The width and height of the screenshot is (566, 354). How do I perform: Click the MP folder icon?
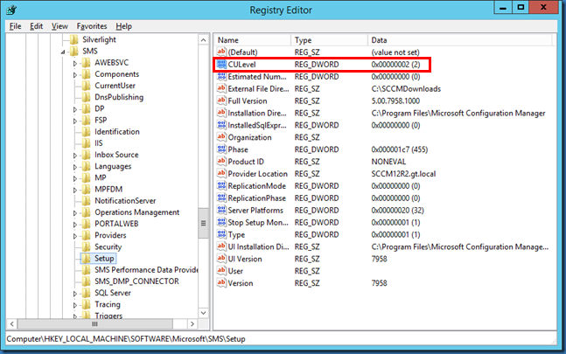pyautogui.click(x=86, y=177)
